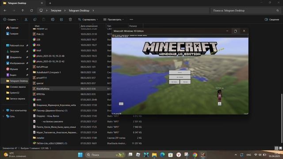Open Microsoft Edge from the taskbar
283x159 pixels.
(162, 155)
